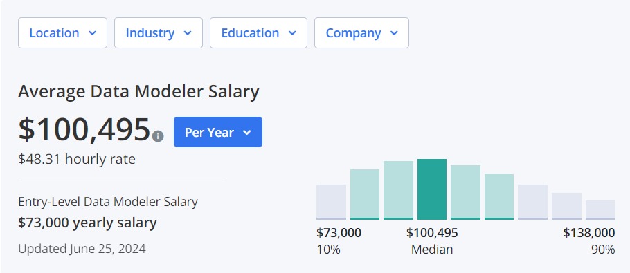Click the $138,000 90% label under chart
This screenshot has width=630, height=273.
(x=589, y=241)
